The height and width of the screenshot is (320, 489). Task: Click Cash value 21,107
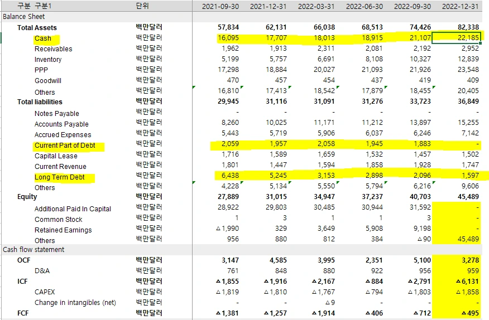(x=420, y=38)
